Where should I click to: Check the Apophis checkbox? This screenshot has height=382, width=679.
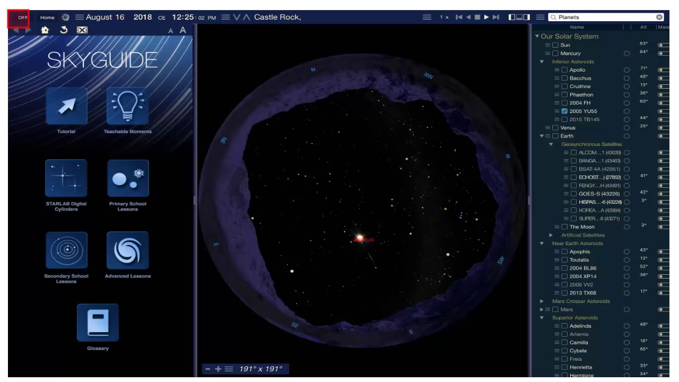pyautogui.click(x=564, y=252)
